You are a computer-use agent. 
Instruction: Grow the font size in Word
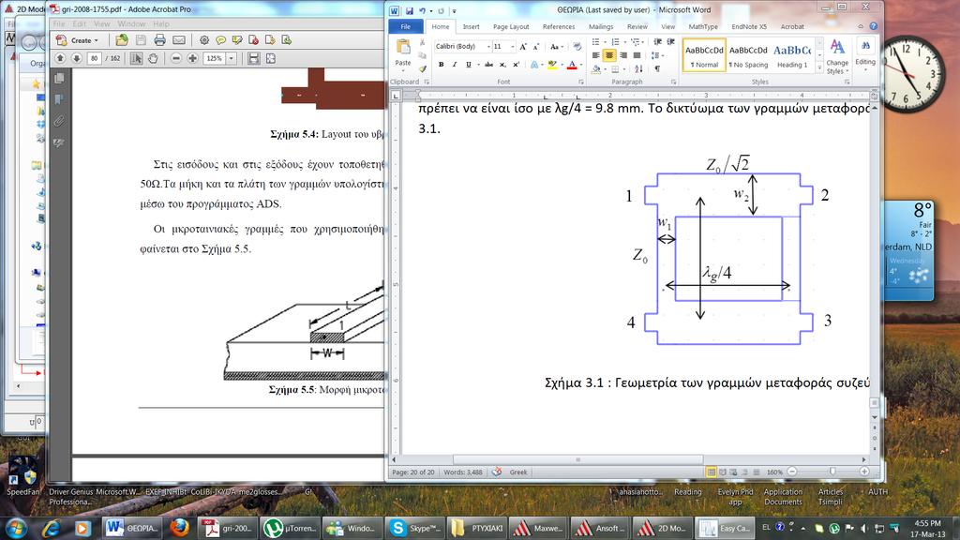pos(523,47)
